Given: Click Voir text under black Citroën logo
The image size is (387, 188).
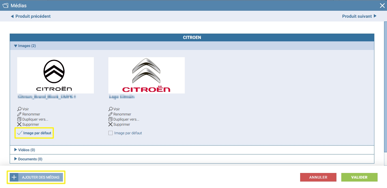Looking at the screenshot, I should pyautogui.click(x=26, y=109).
